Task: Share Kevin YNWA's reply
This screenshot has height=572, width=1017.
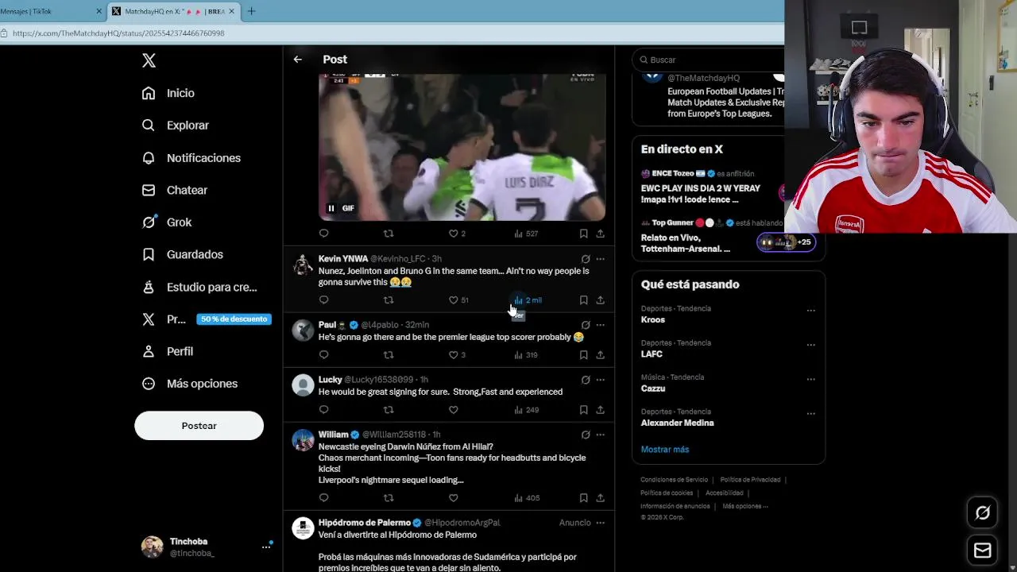Action: [600, 300]
